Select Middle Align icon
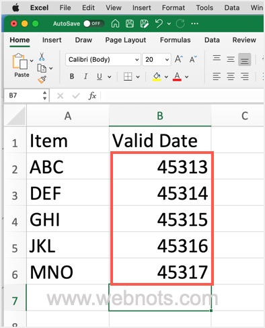Image resolution: width=265 pixels, height=328 pixels. pos(231,59)
